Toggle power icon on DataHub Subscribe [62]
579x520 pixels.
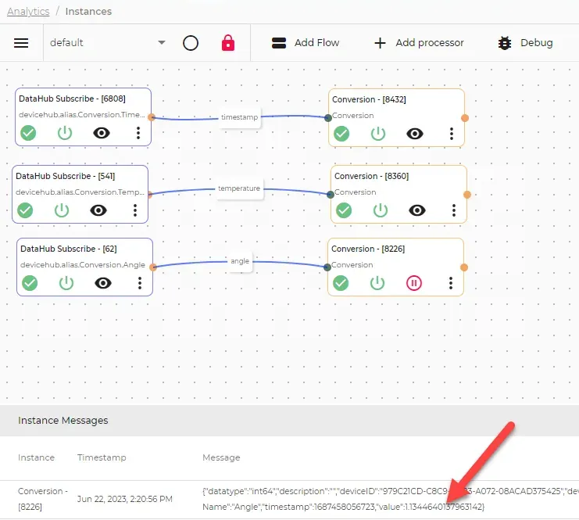click(x=66, y=283)
